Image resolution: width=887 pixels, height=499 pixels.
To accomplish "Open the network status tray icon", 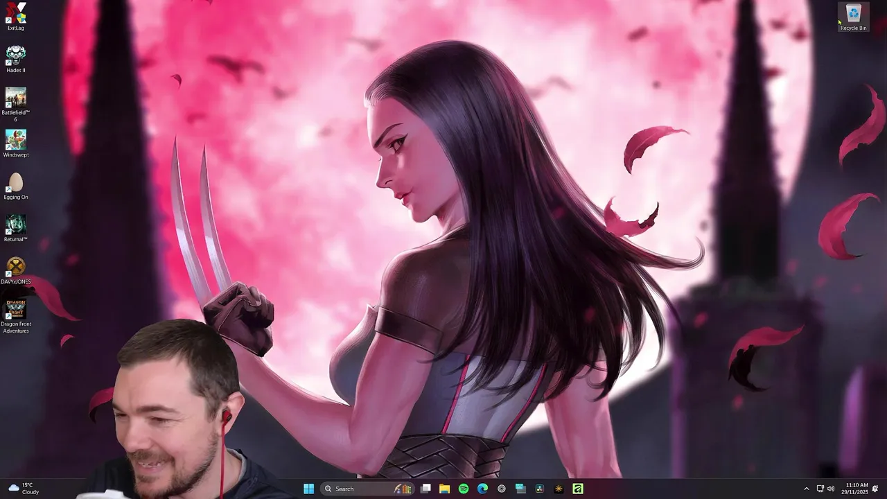I will 820,489.
